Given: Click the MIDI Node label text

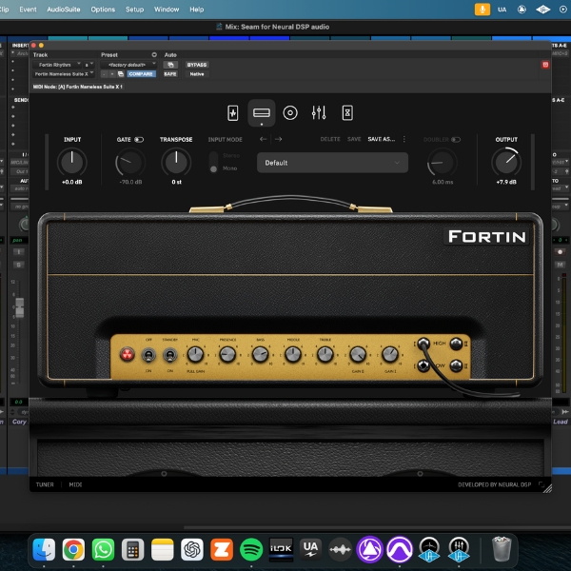Looking at the screenshot, I should 78,87.
